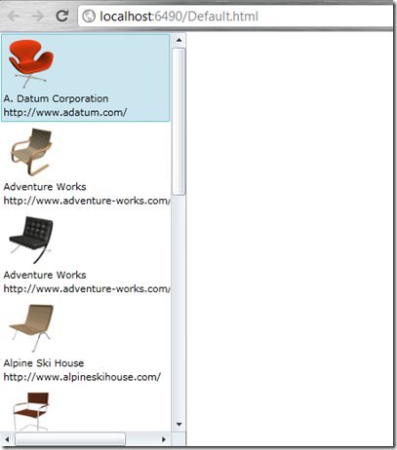
Task: Click the address bar showing localhost:6490/Default.html
Action: tap(235, 17)
